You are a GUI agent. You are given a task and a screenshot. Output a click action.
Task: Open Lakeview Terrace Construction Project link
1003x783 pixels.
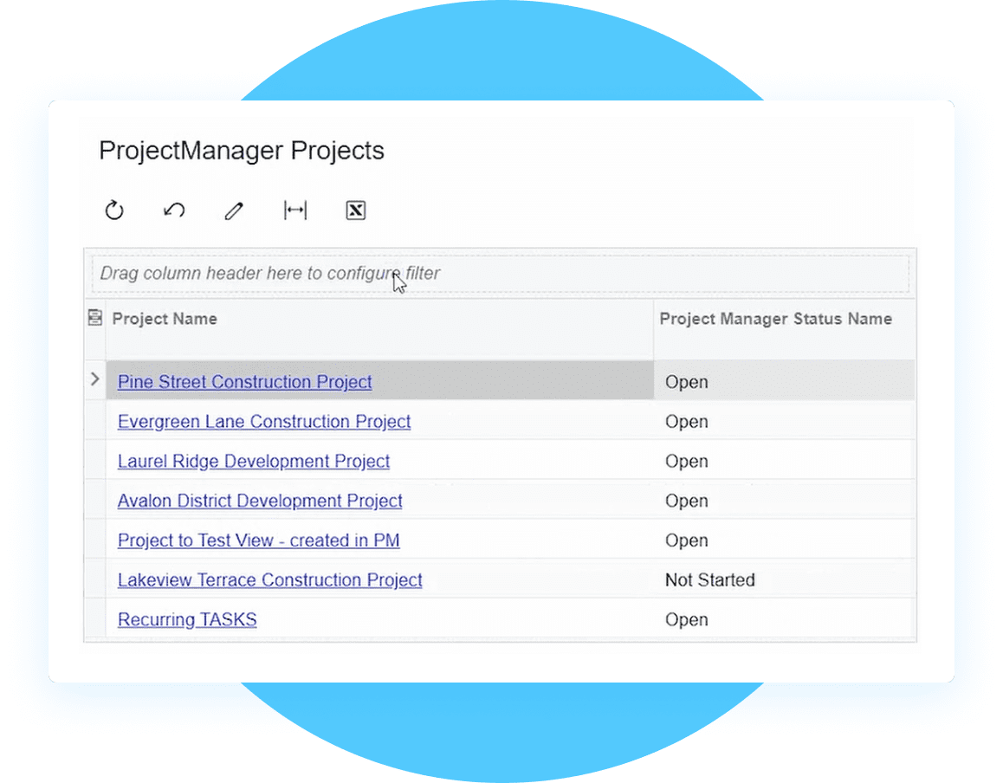point(270,580)
